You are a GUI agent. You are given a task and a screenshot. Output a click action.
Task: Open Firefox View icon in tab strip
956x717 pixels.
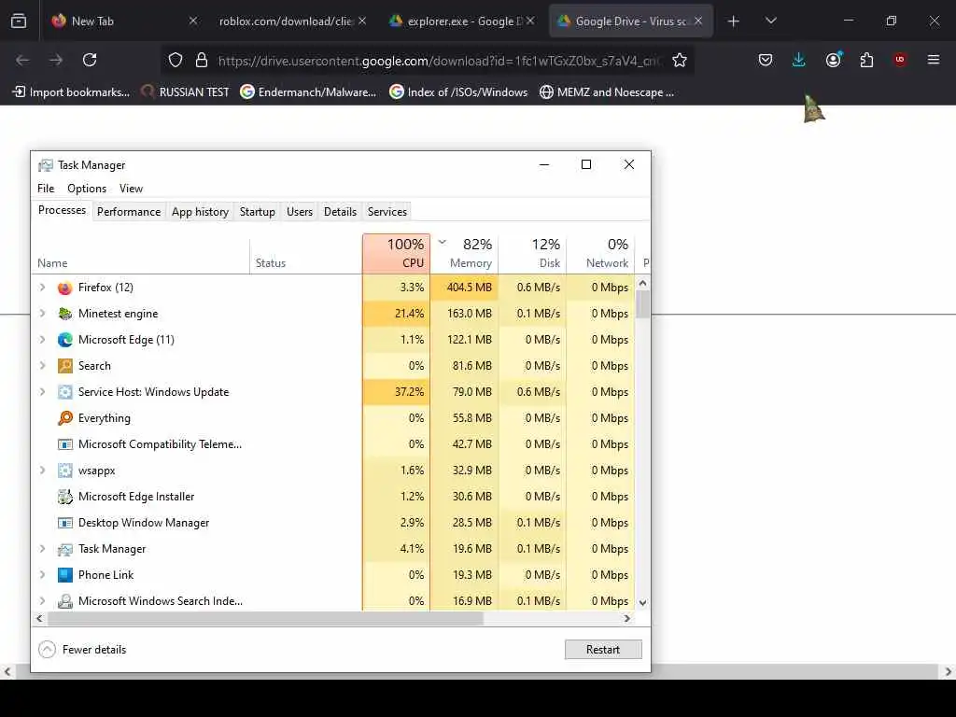[x=19, y=21]
